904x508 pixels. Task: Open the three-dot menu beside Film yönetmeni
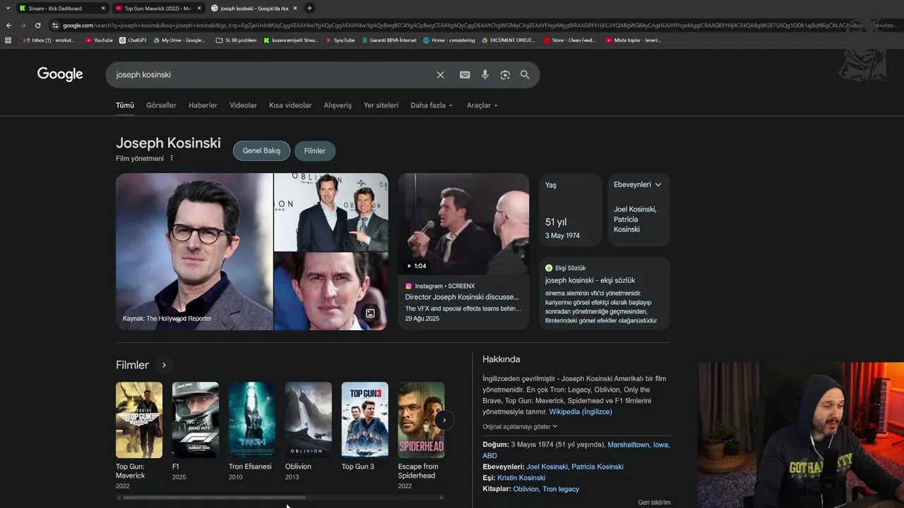172,158
